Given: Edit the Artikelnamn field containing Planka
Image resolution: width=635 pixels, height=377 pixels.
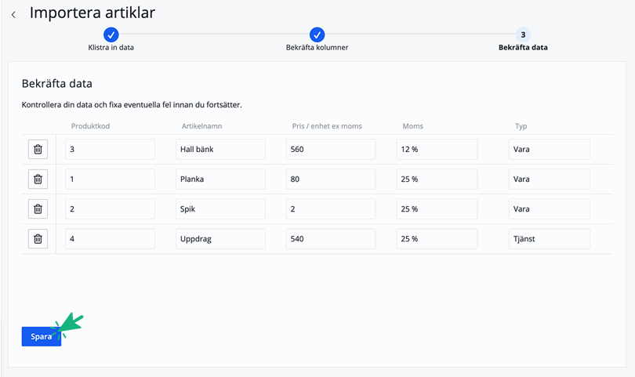Looking at the screenshot, I should pos(220,179).
